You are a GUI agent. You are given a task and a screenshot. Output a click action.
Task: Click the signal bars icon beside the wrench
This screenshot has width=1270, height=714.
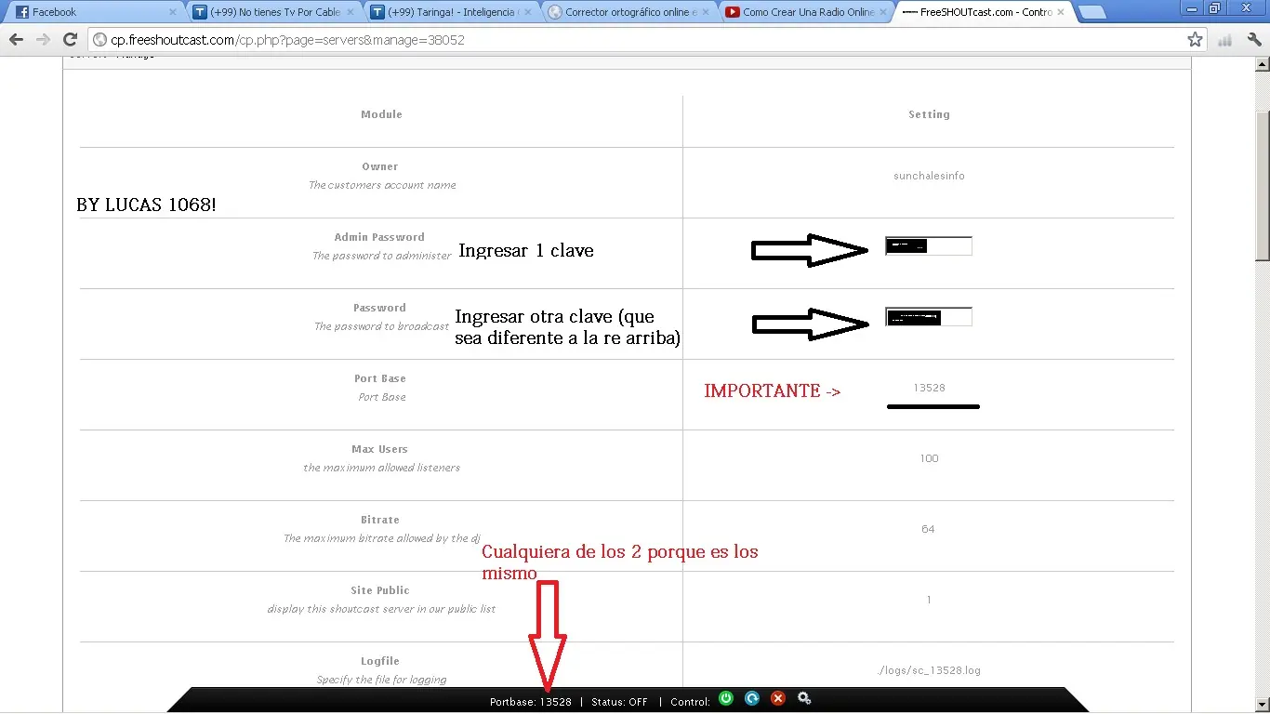1225,40
